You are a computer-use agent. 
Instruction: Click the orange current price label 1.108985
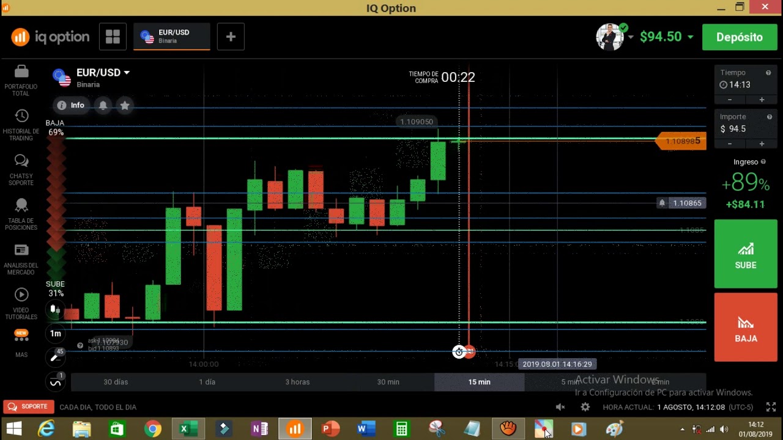[x=681, y=141]
